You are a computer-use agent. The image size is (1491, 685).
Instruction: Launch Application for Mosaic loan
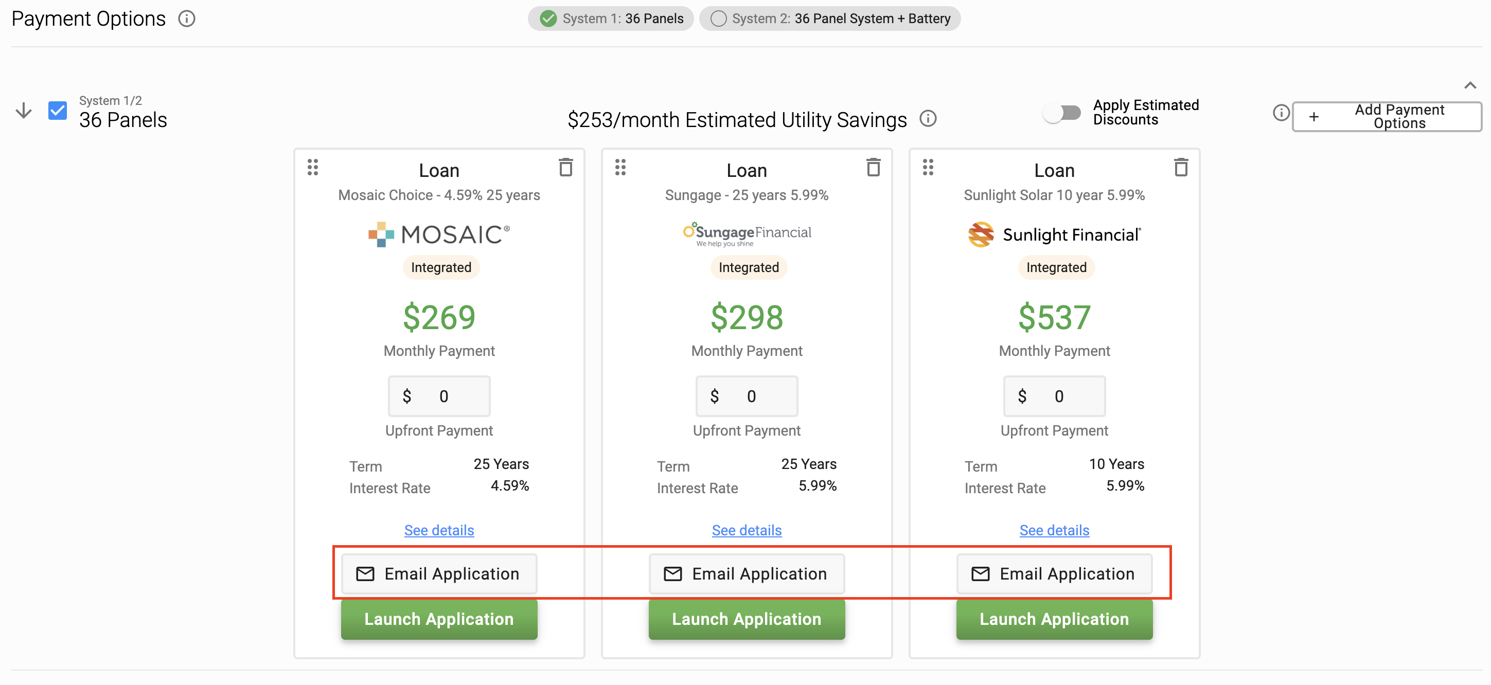coord(439,619)
